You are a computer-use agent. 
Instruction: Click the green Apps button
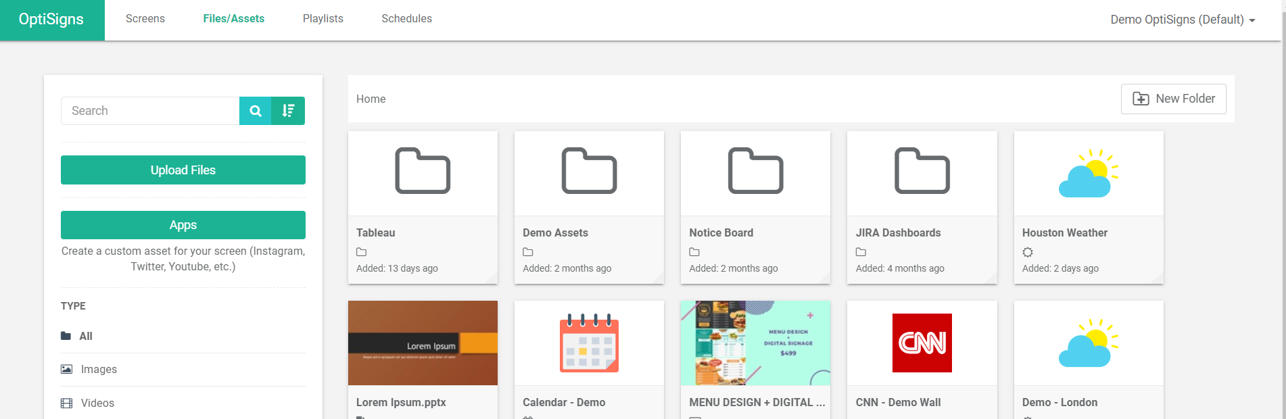(183, 225)
